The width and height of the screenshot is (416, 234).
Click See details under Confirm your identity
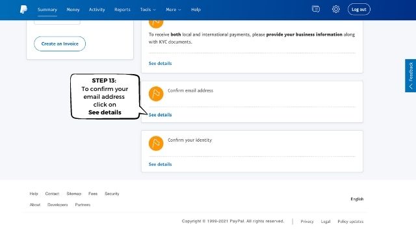(160, 164)
